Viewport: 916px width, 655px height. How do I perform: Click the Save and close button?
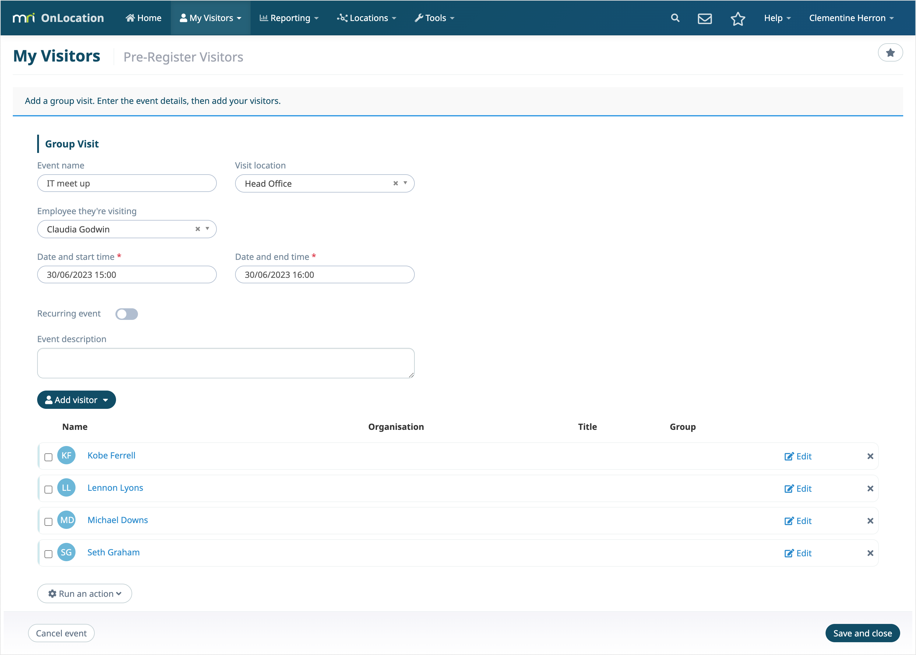pos(862,633)
